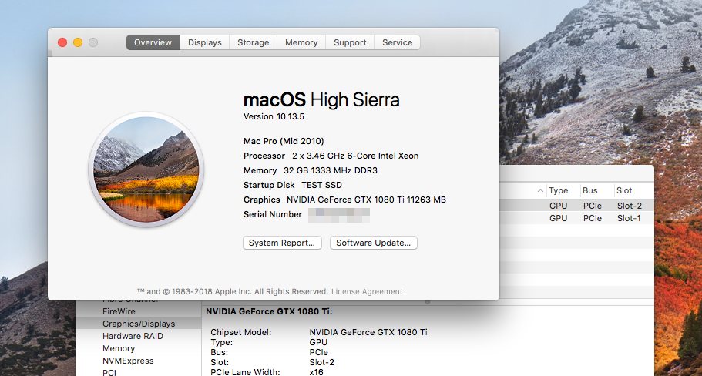
Task: Click the Mac Pro (Mid 2010) text
Action: tap(284, 142)
